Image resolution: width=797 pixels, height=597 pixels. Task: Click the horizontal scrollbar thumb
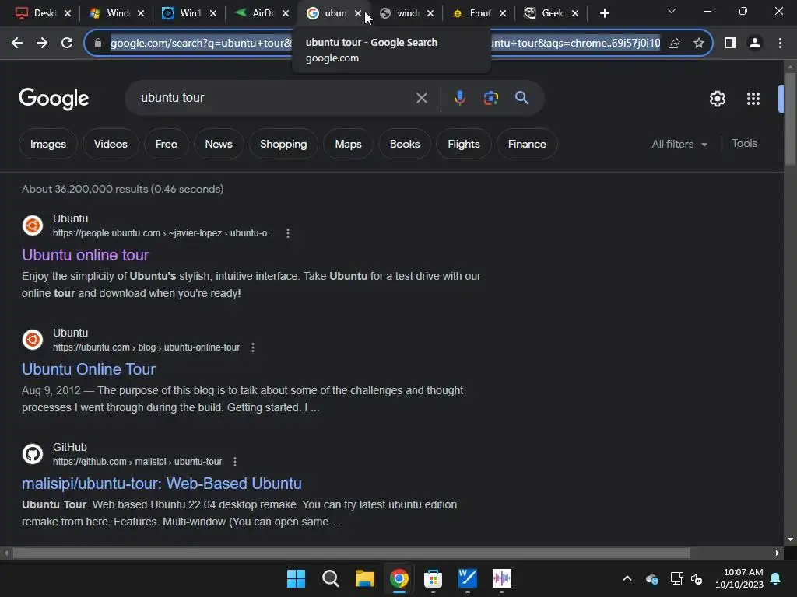pyautogui.click(x=351, y=553)
